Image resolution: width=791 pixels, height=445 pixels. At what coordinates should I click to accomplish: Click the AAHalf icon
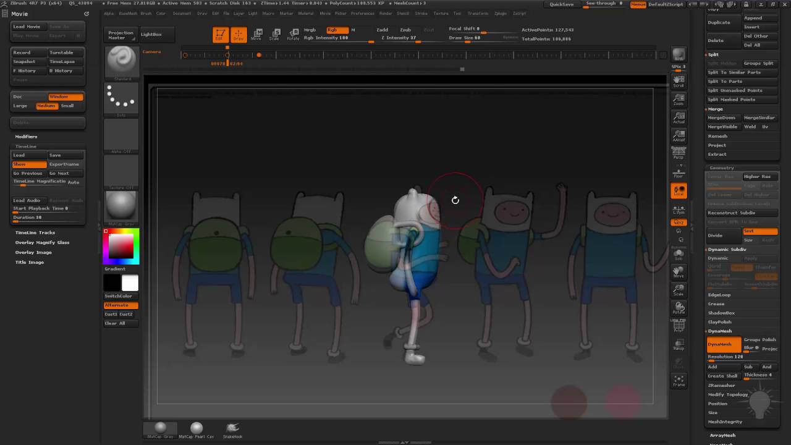[x=679, y=137]
